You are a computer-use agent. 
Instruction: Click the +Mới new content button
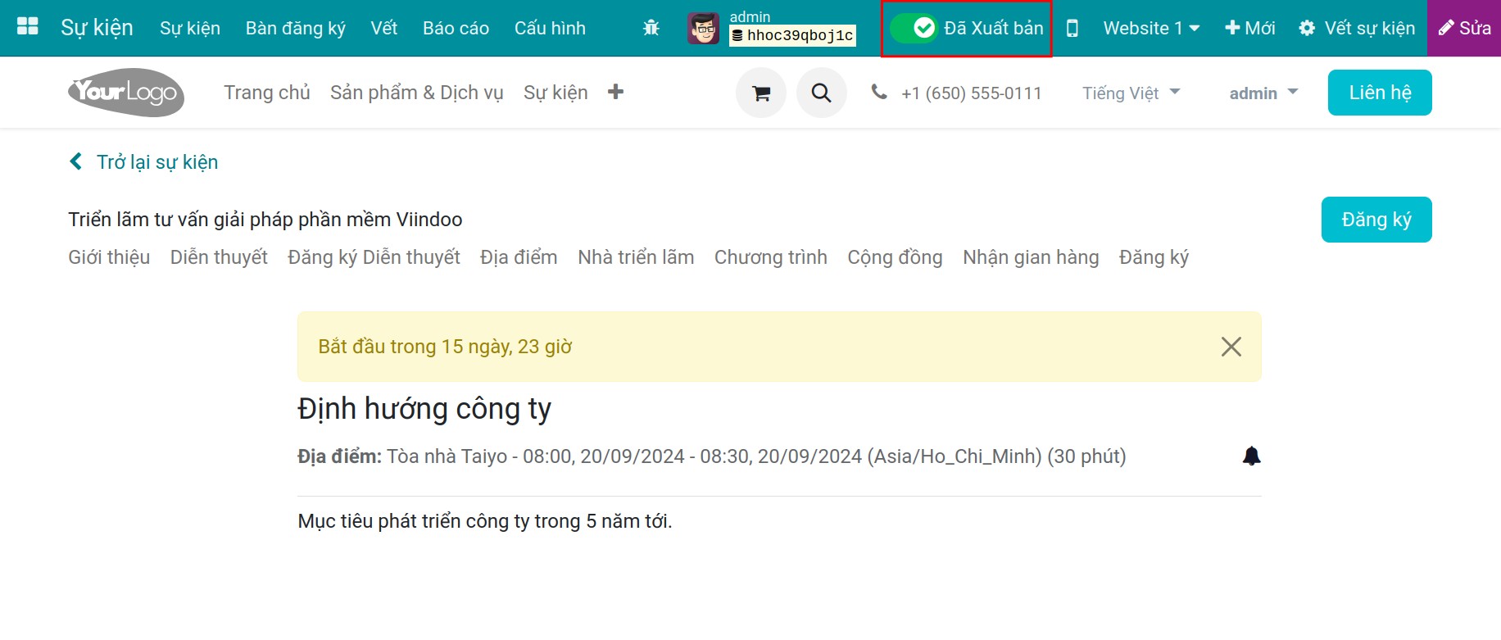coord(1249,28)
